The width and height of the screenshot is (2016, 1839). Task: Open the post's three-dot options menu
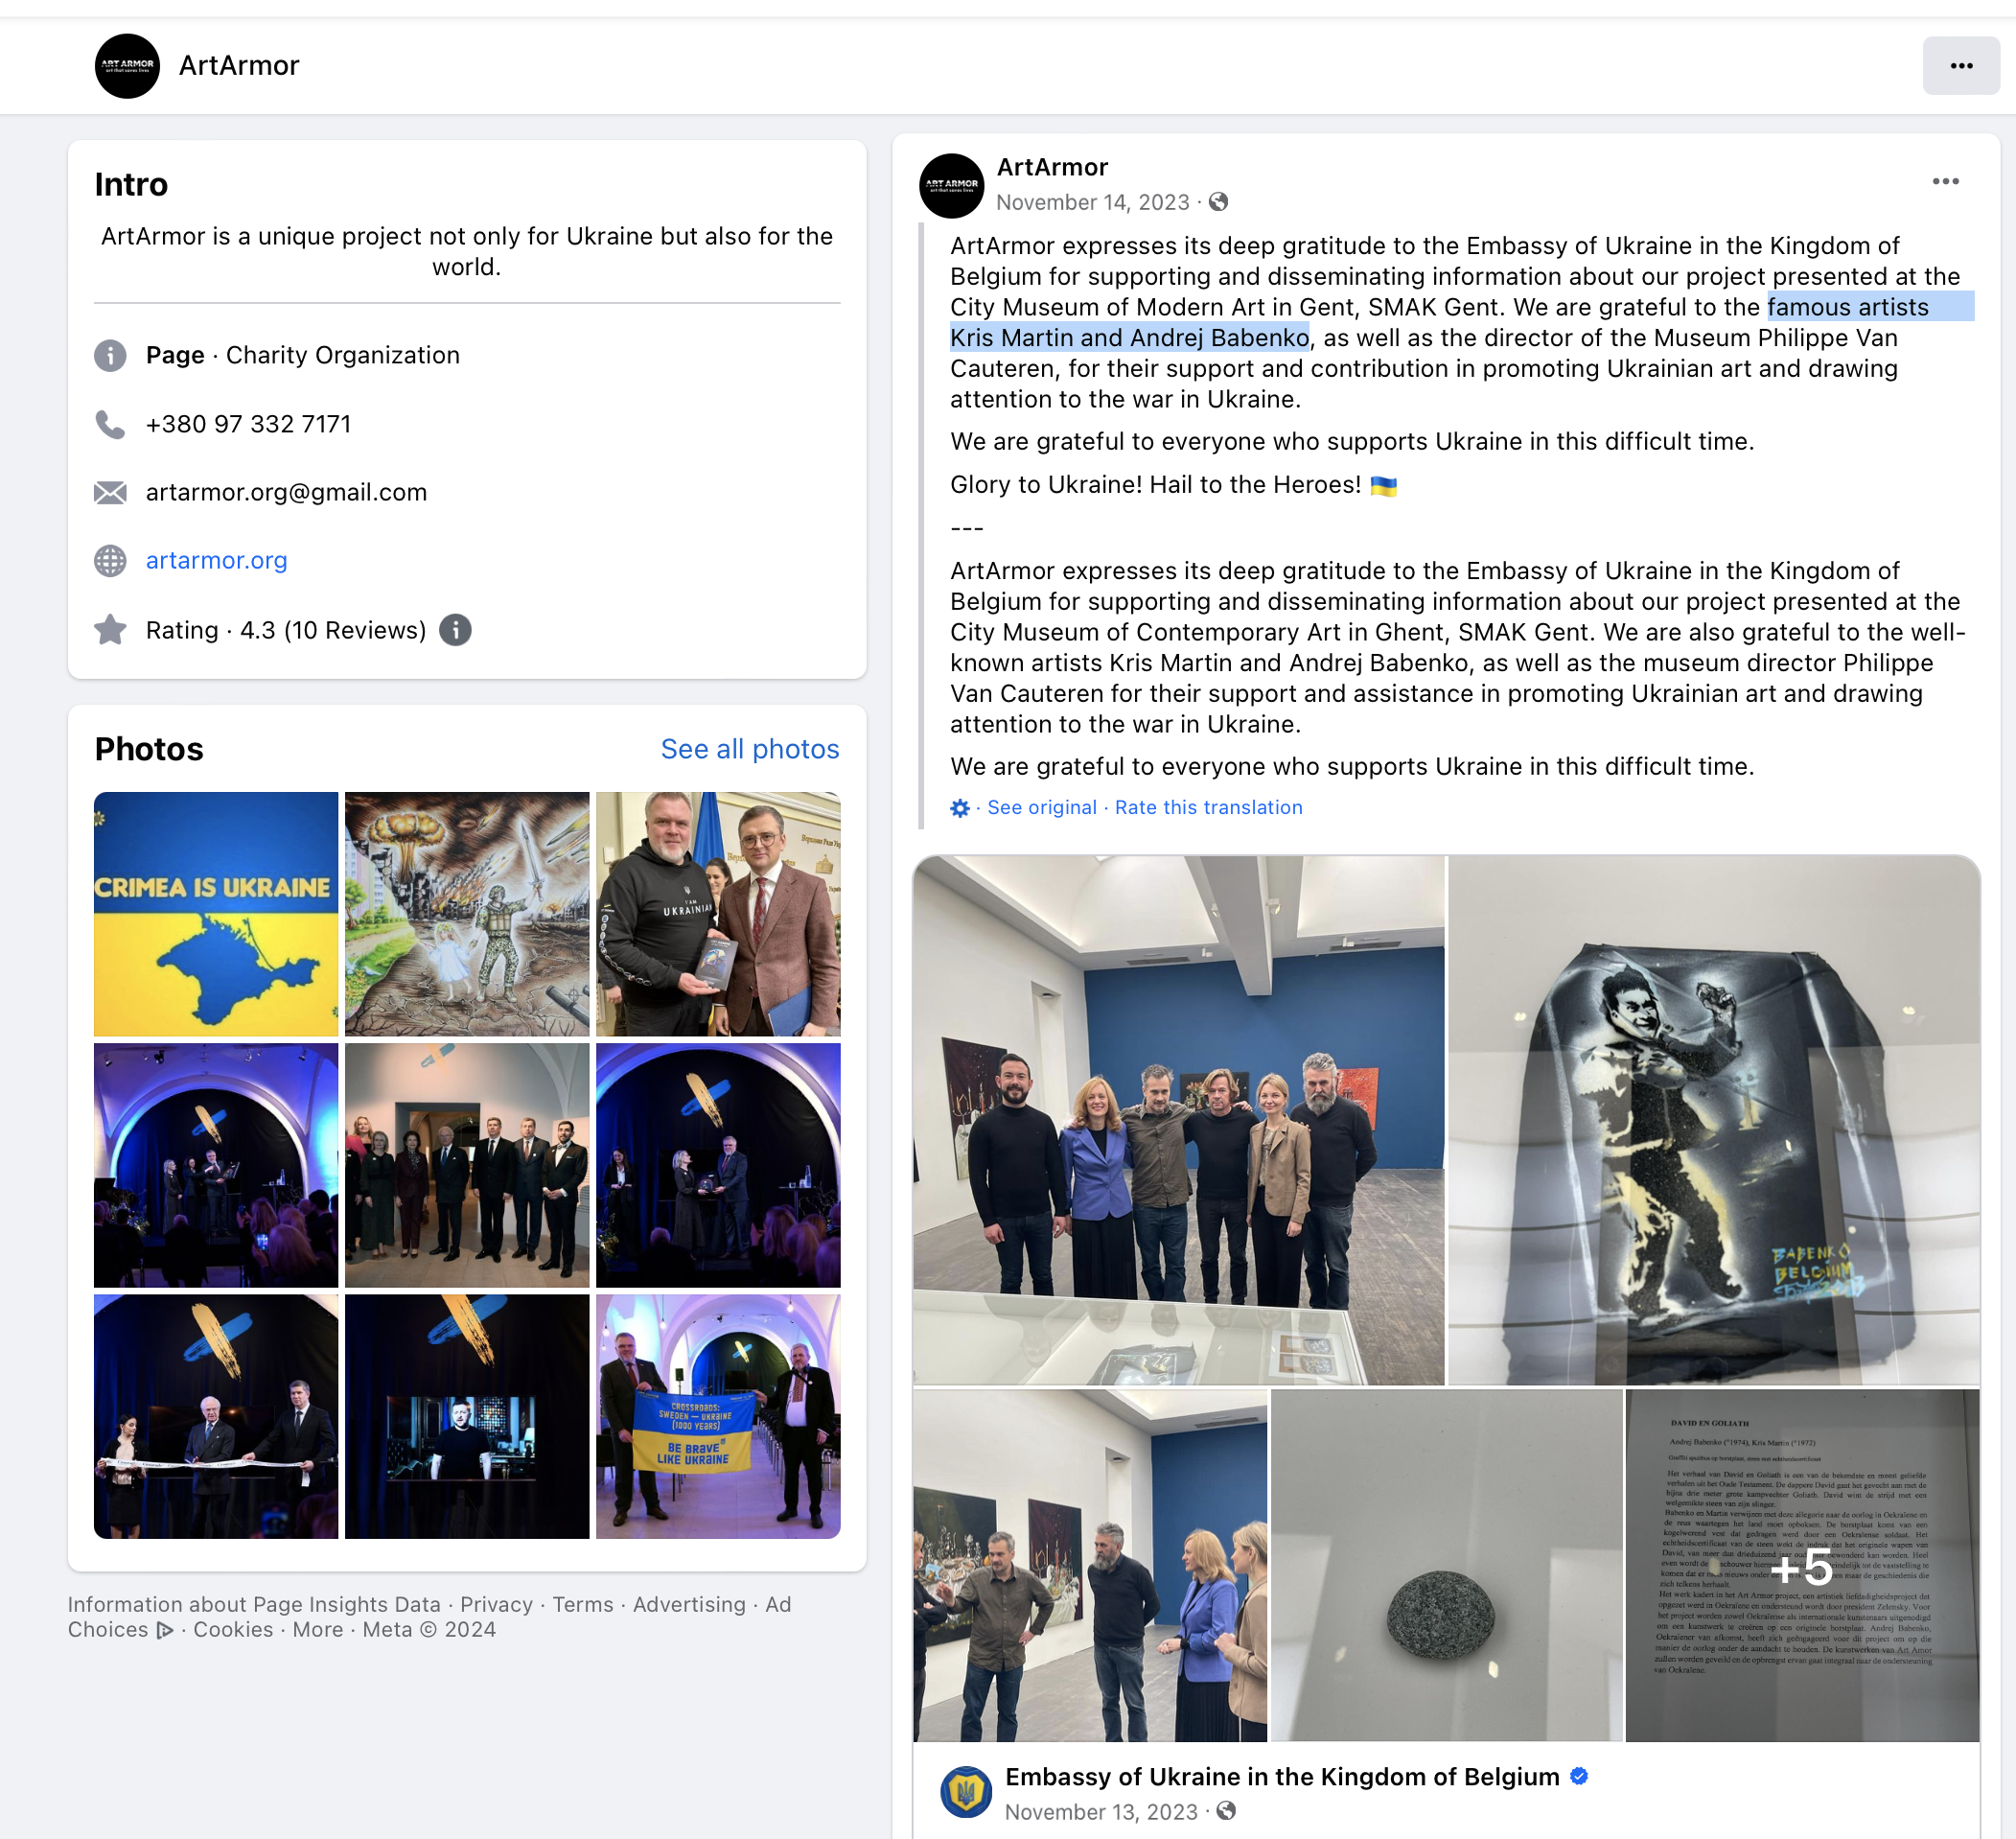(1945, 182)
